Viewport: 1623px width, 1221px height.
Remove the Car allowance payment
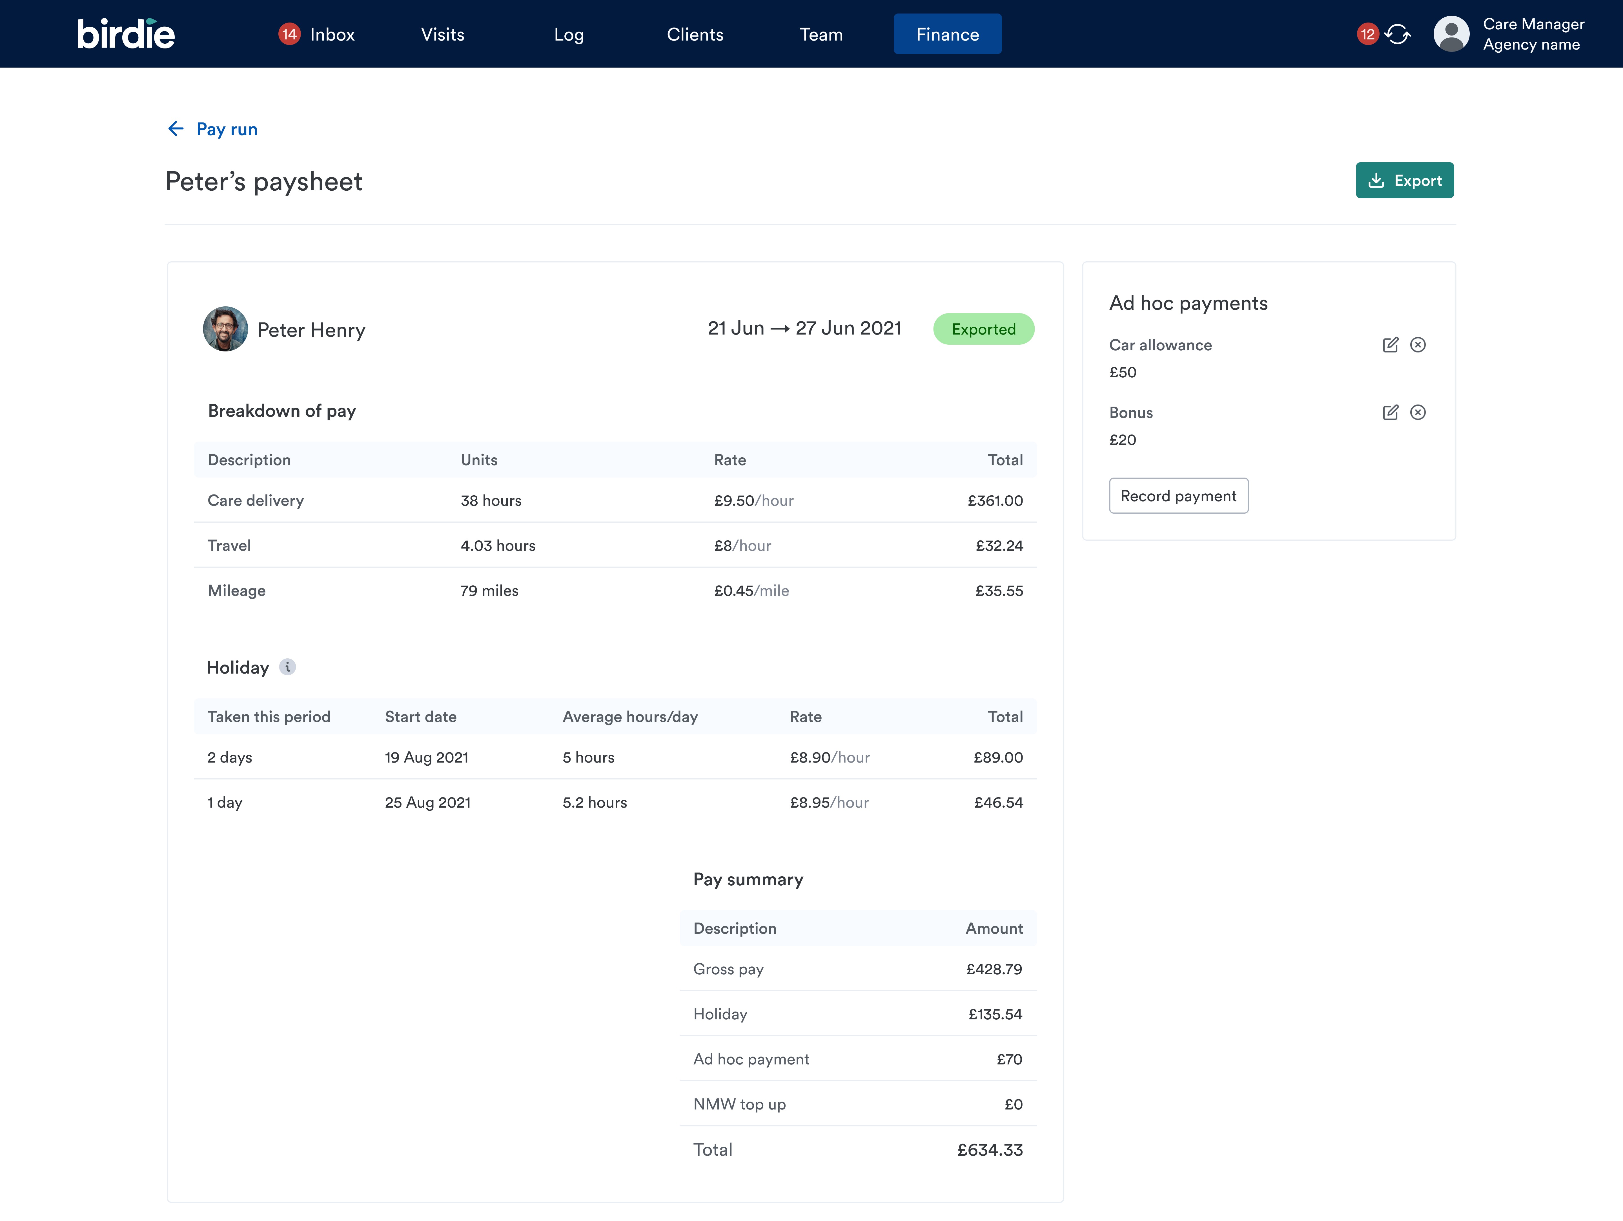click(1418, 345)
